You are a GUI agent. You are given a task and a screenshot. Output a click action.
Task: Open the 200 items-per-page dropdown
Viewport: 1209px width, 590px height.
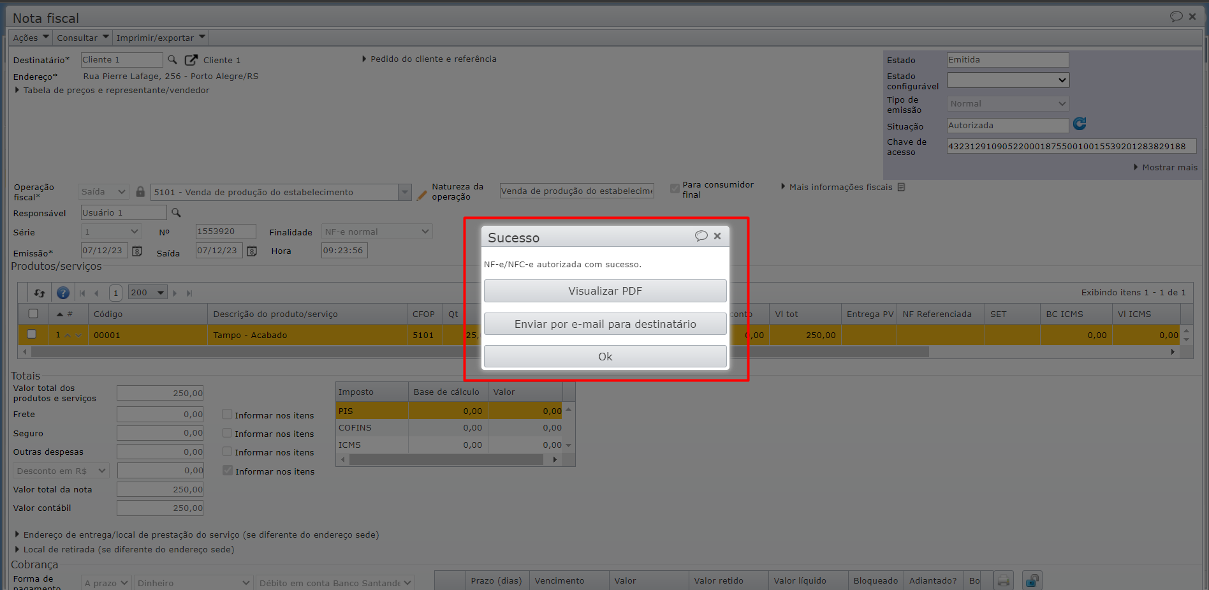click(148, 292)
